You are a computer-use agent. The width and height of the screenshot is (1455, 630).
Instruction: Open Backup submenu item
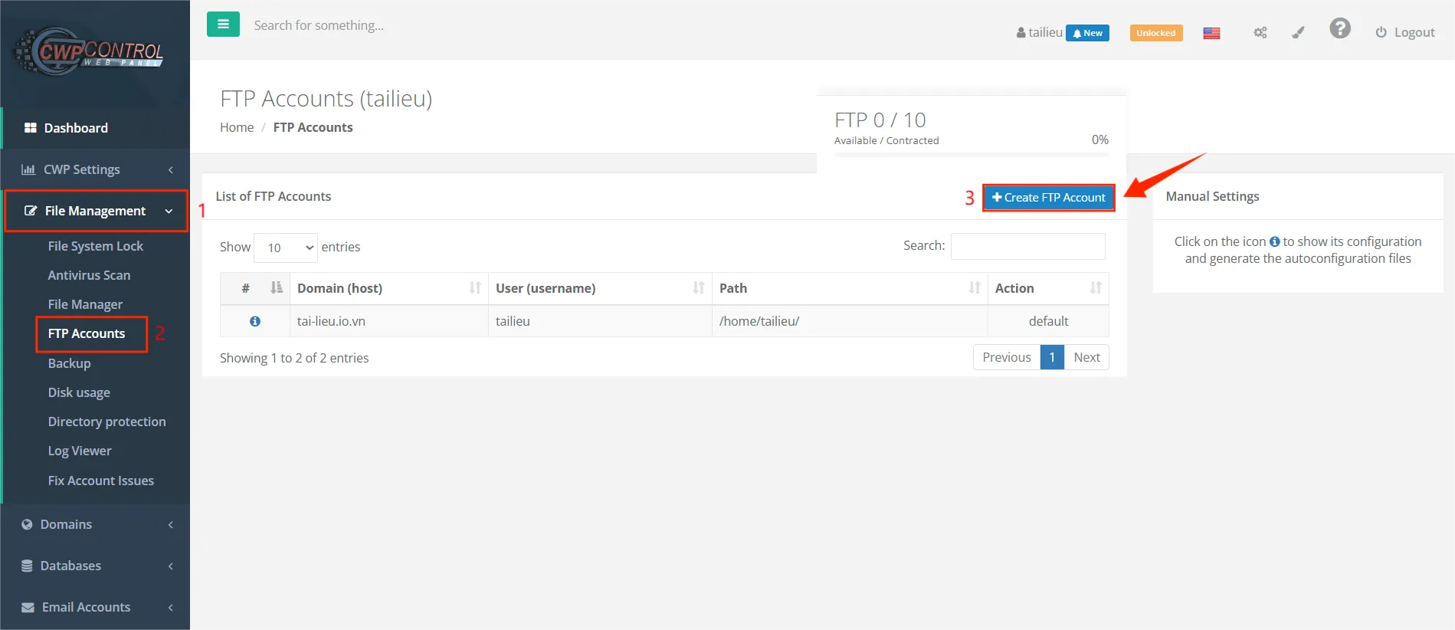[69, 363]
